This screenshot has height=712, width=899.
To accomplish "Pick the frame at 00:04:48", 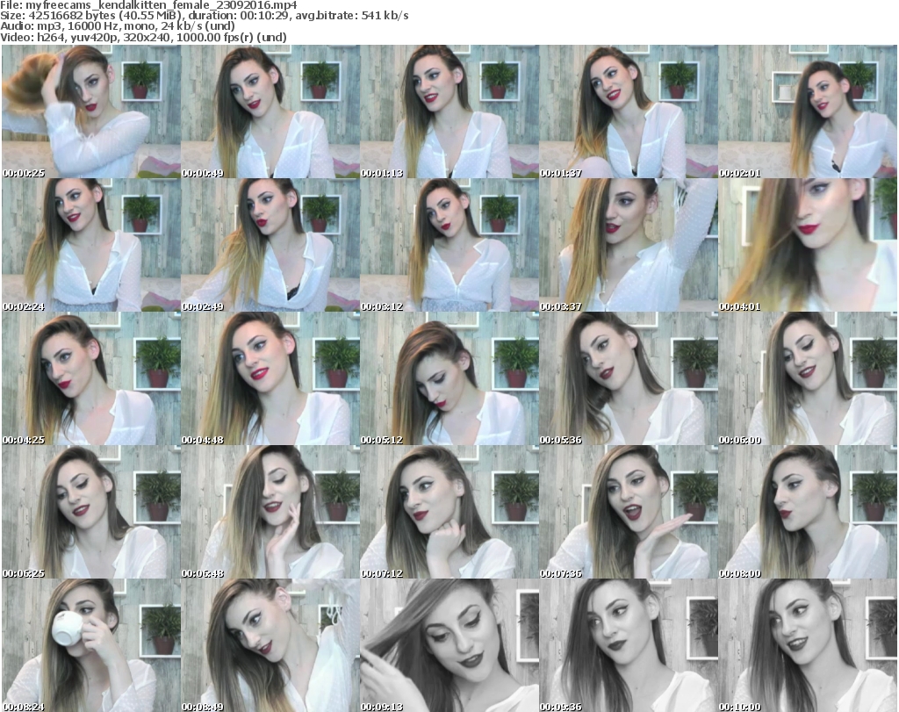I will (270, 378).
